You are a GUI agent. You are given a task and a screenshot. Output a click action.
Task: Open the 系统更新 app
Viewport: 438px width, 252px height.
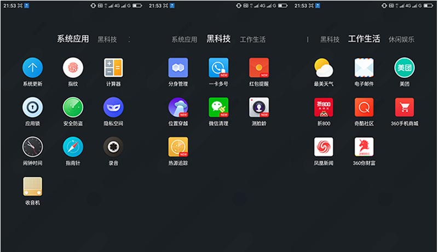pos(32,67)
